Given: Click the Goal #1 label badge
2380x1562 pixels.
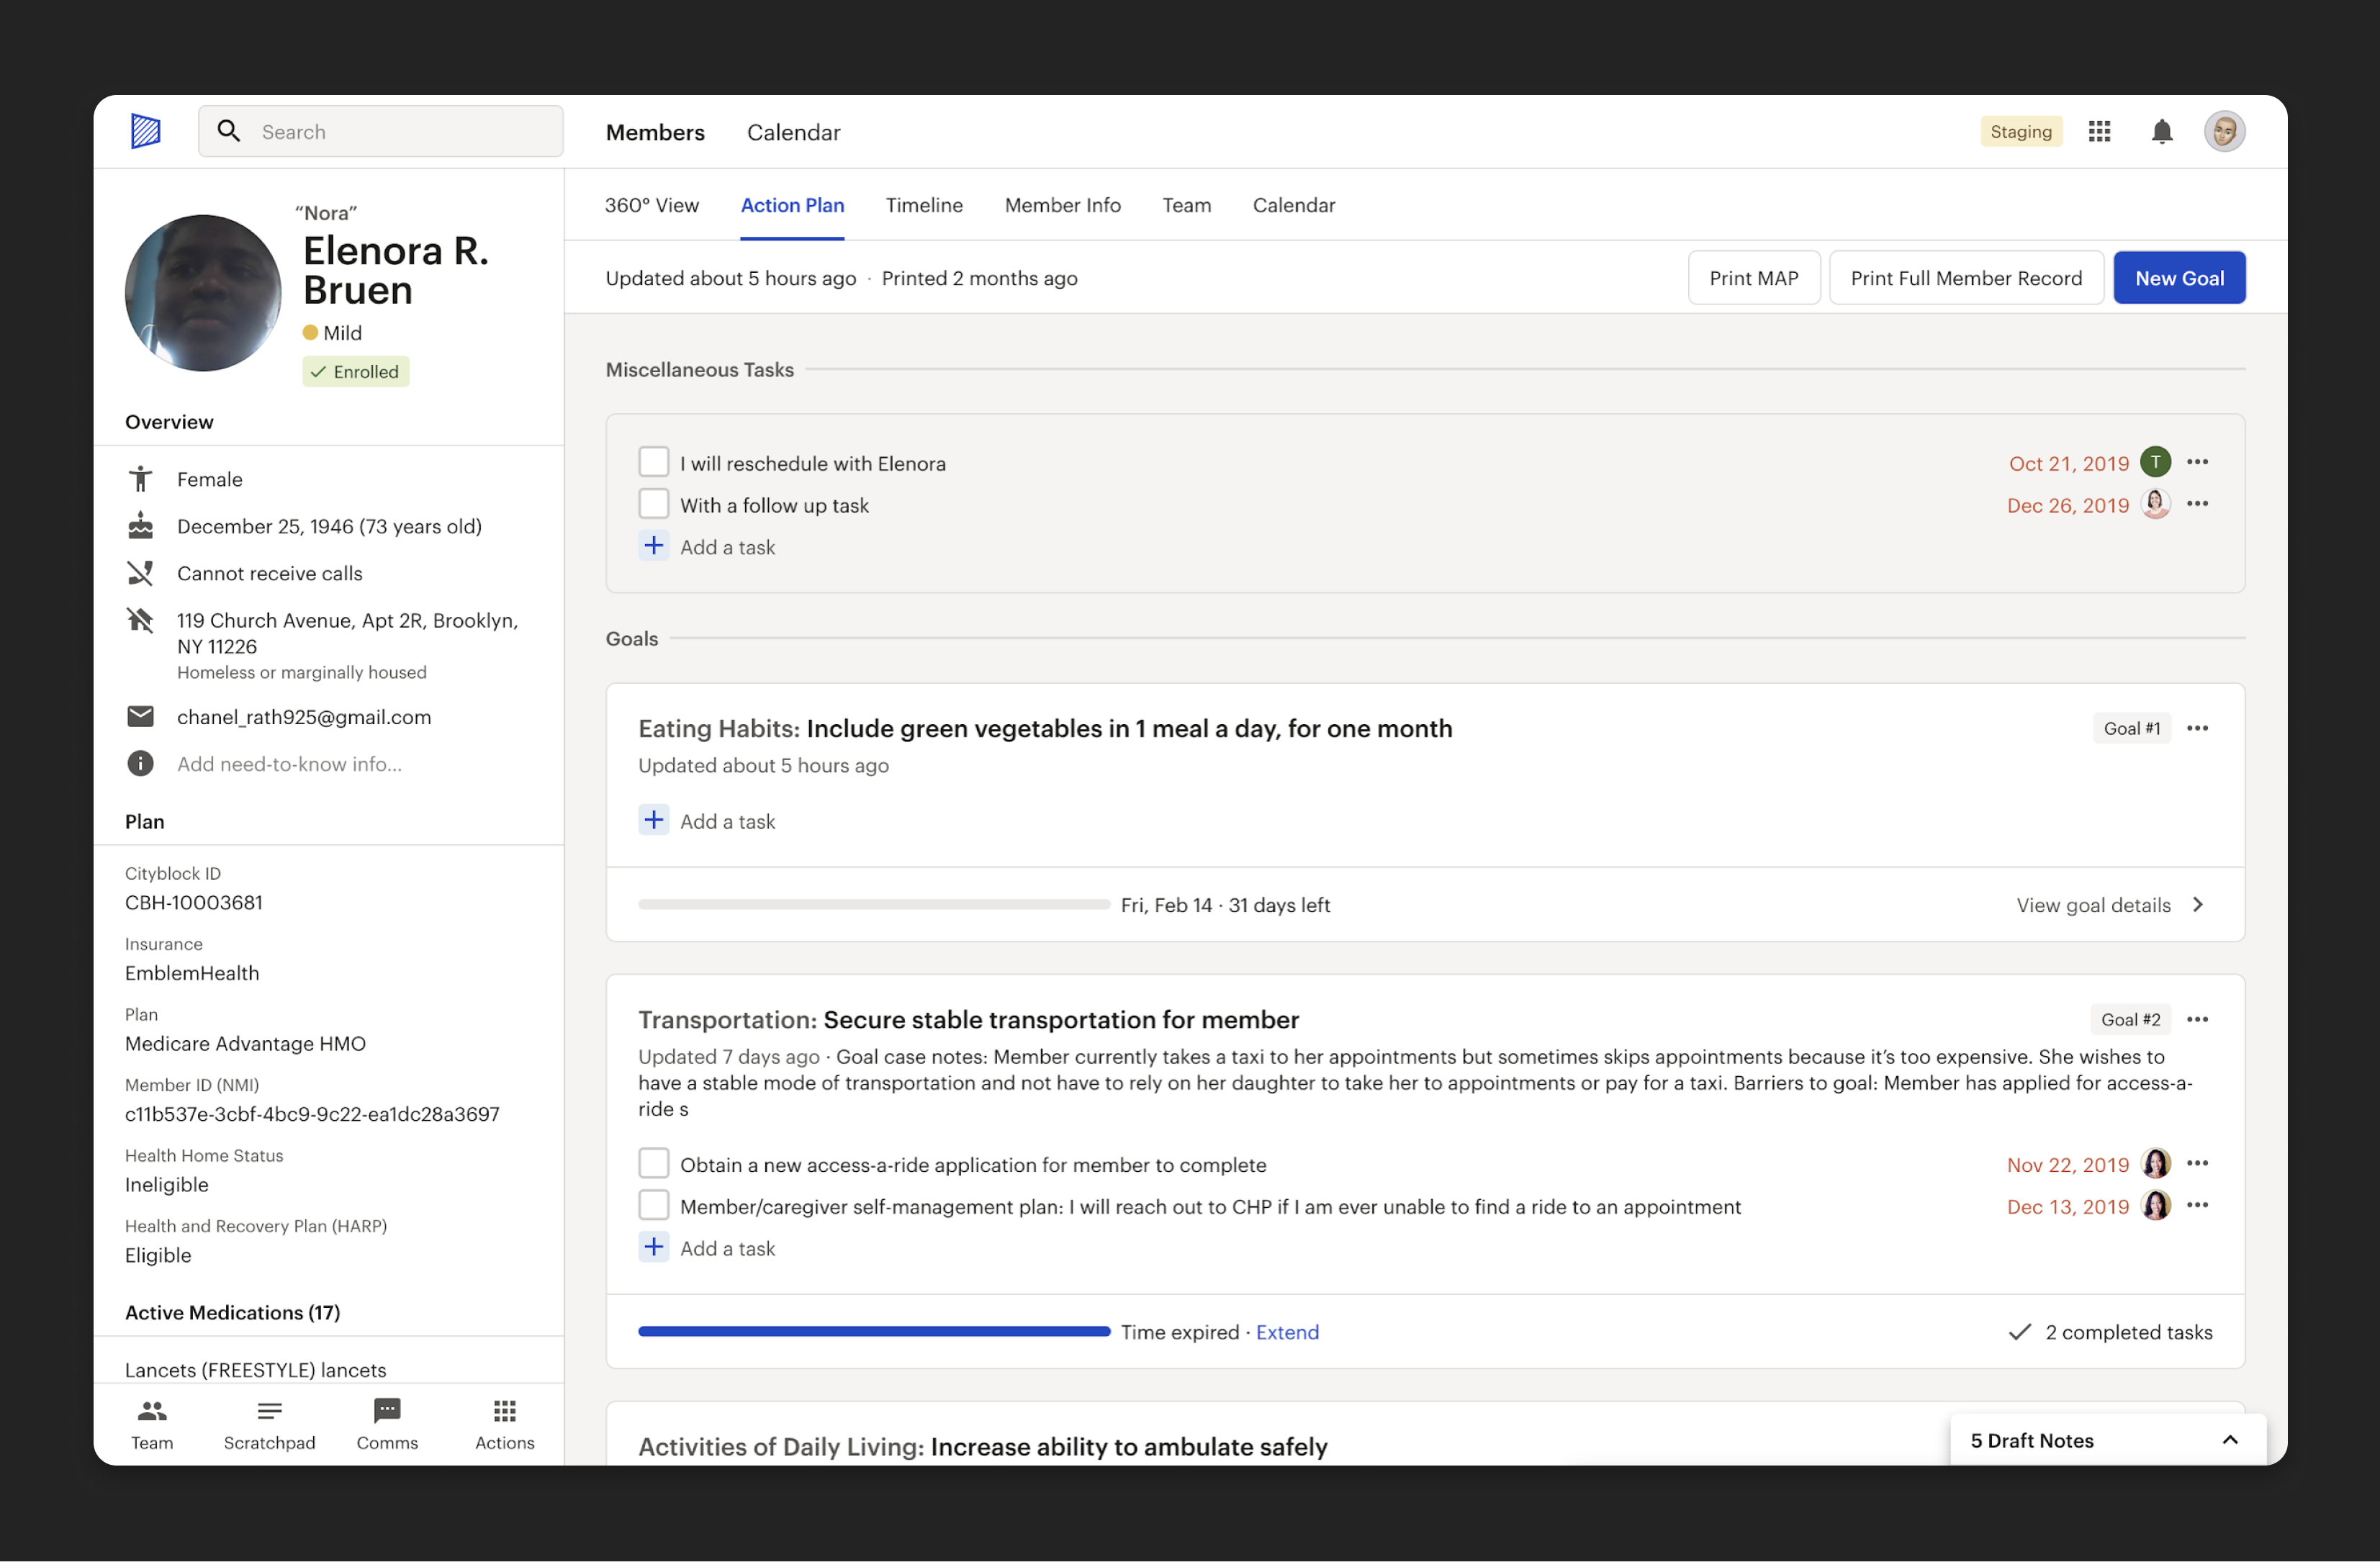Looking at the screenshot, I should (2131, 729).
